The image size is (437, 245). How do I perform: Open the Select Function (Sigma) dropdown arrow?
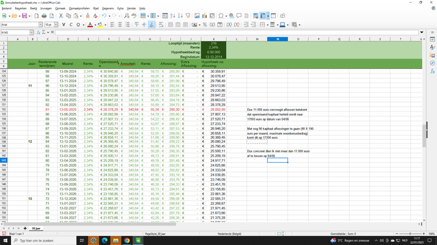pyautogui.click(x=48, y=33)
